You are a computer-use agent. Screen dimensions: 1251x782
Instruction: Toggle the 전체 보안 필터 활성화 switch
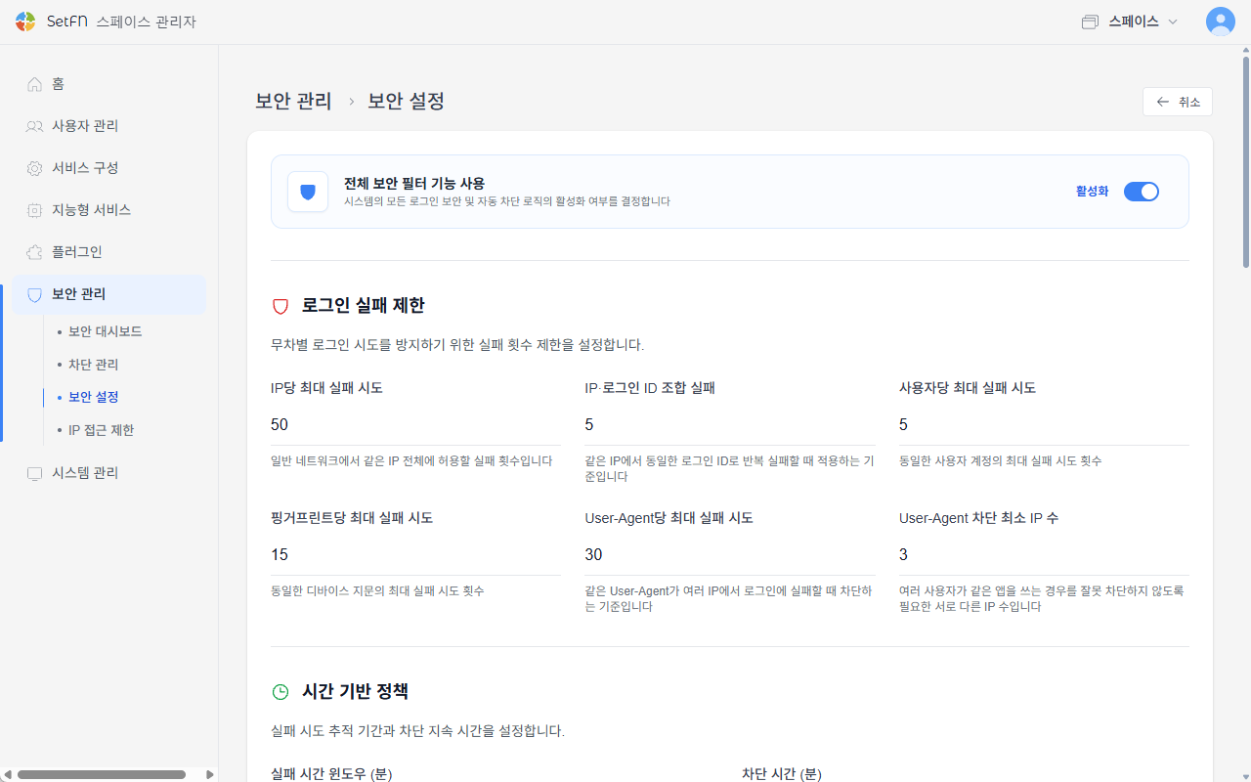[x=1141, y=192]
